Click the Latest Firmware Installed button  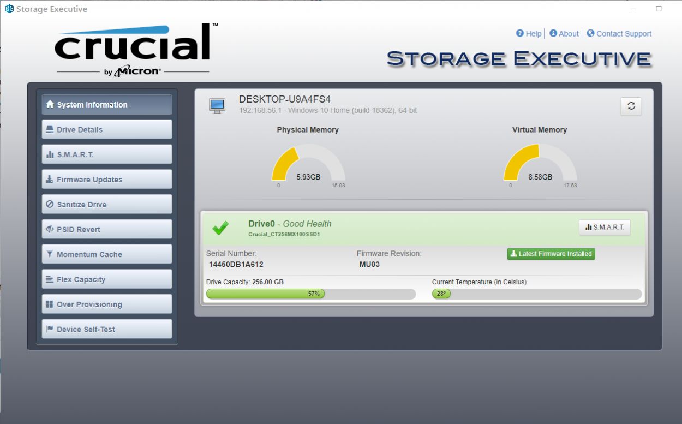(x=551, y=254)
